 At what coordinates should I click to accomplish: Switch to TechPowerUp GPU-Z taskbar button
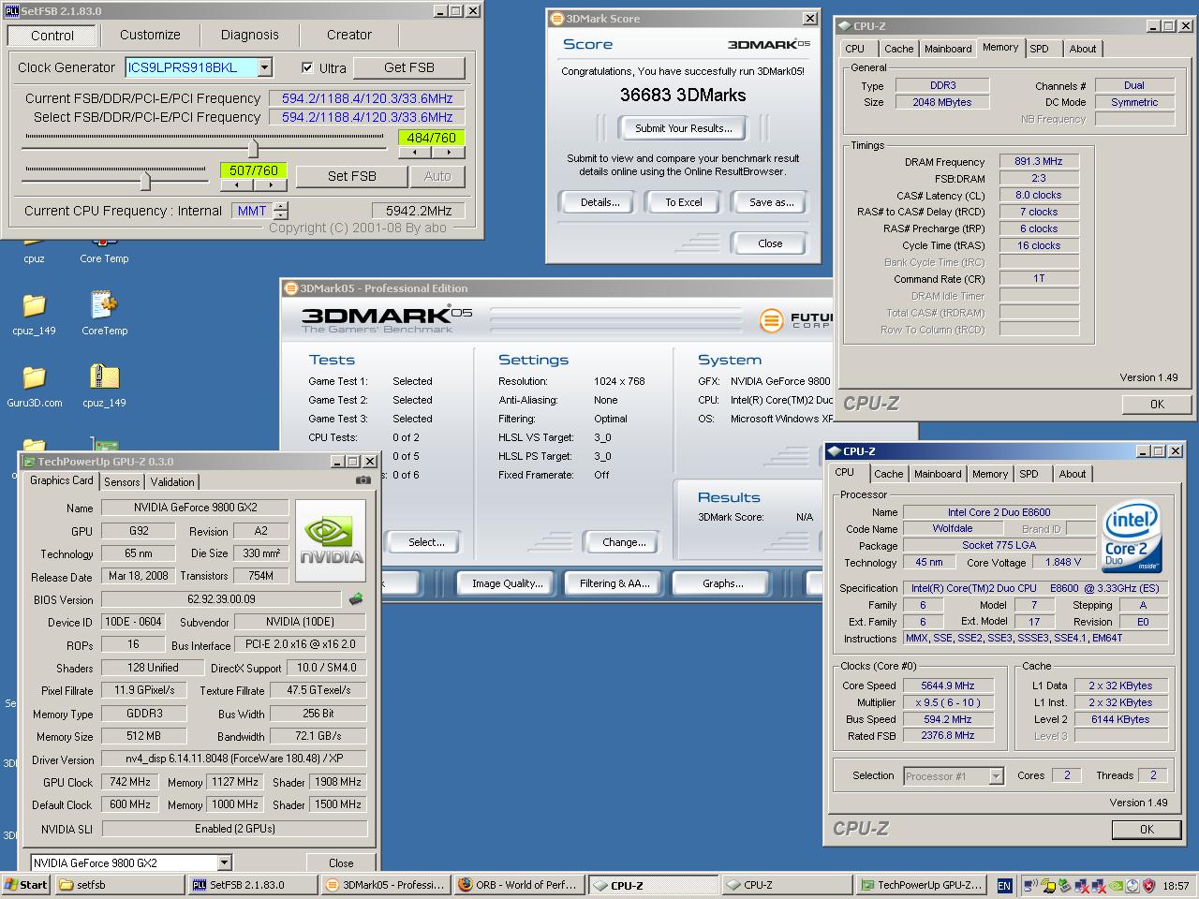tap(921, 884)
